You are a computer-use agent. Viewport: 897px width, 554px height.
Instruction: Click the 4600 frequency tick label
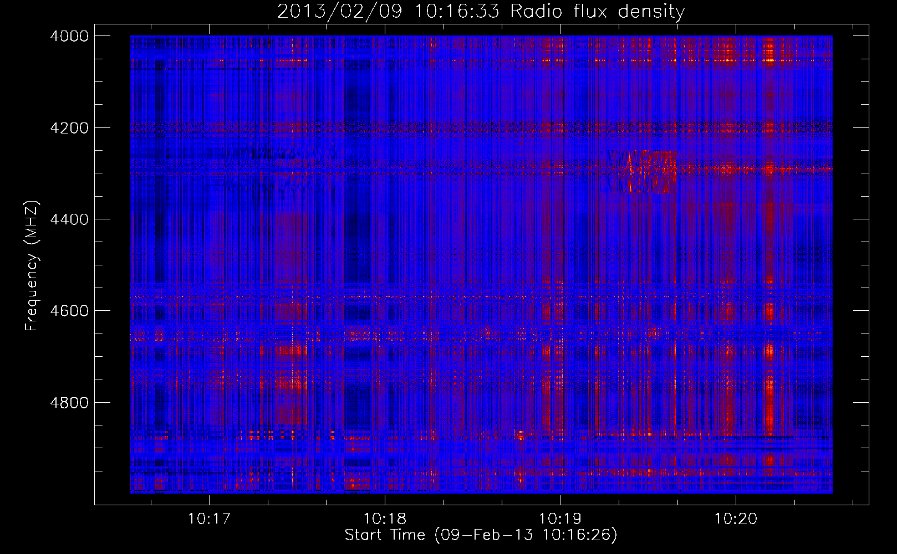pyautogui.click(x=69, y=311)
